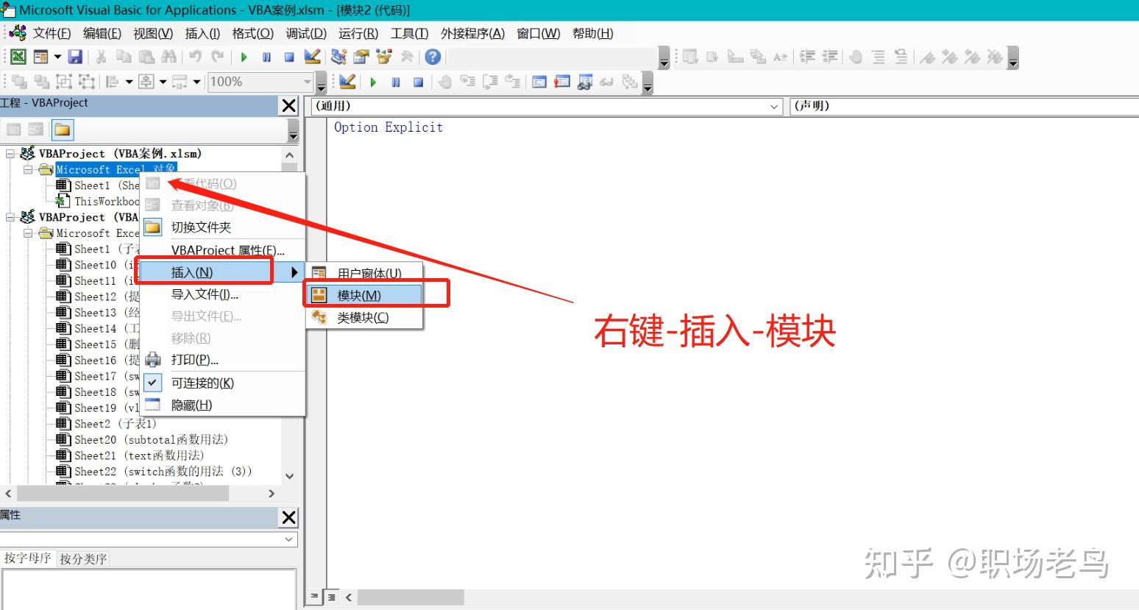Screen dimensions: 1139x610
Task: Click the Find binoculars icon
Action: click(169, 57)
